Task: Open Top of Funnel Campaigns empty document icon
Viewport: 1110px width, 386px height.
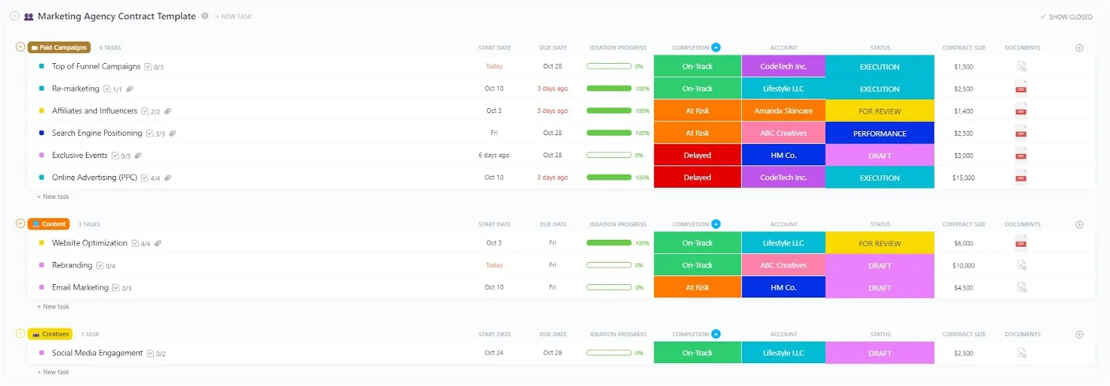Action: coord(1021,67)
